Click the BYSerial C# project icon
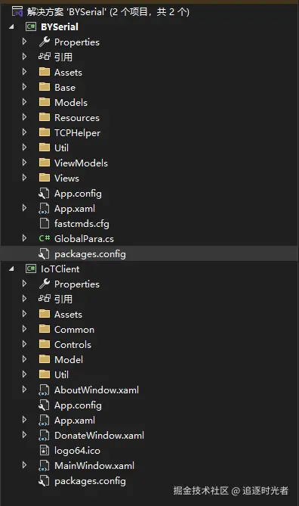The height and width of the screenshot is (506, 299). 31,26
